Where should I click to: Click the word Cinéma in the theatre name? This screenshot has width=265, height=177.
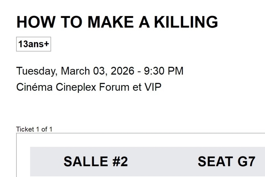point(34,87)
